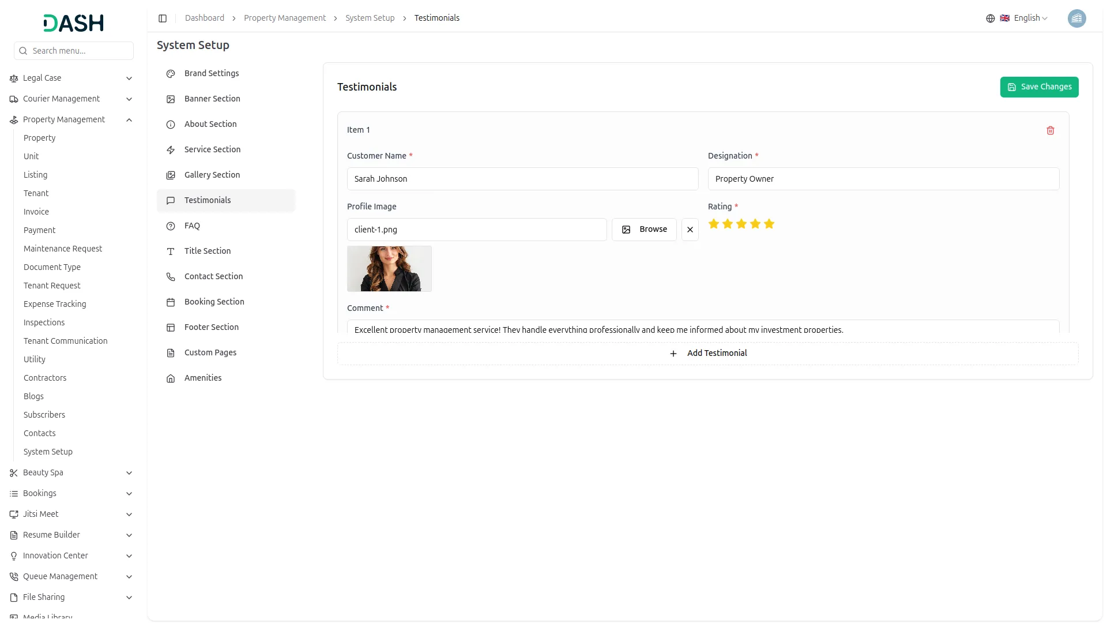
Task: Set rating to fifth star
Action: pos(769,224)
